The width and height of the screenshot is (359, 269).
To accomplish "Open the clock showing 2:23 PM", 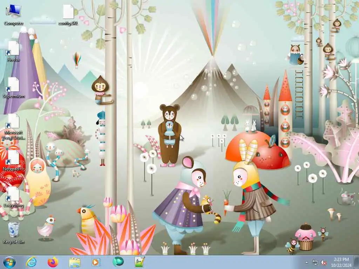I will point(341,262).
